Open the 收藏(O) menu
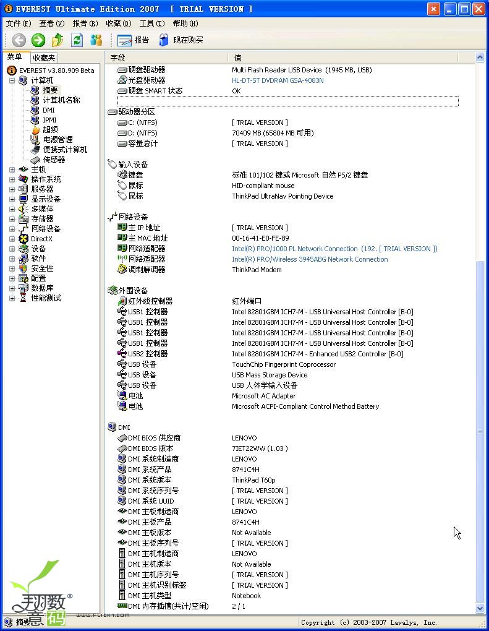This screenshot has width=489, height=631. click(x=118, y=24)
